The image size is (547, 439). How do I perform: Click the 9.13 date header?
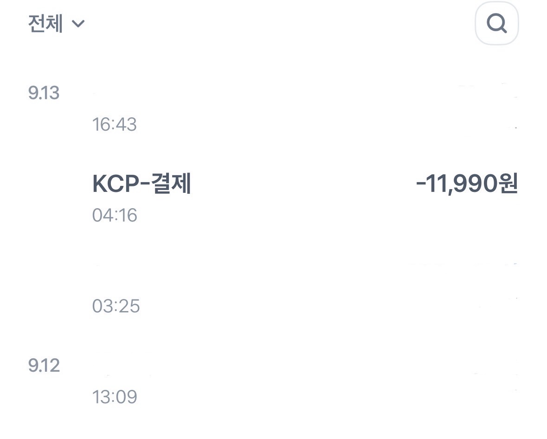pyautogui.click(x=44, y=94)
